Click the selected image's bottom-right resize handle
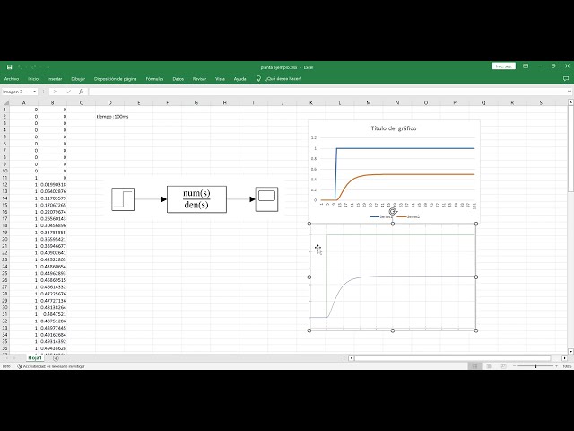Image resolution: width=574 pixels, height=431 pixels. click(x=476, y=330)
